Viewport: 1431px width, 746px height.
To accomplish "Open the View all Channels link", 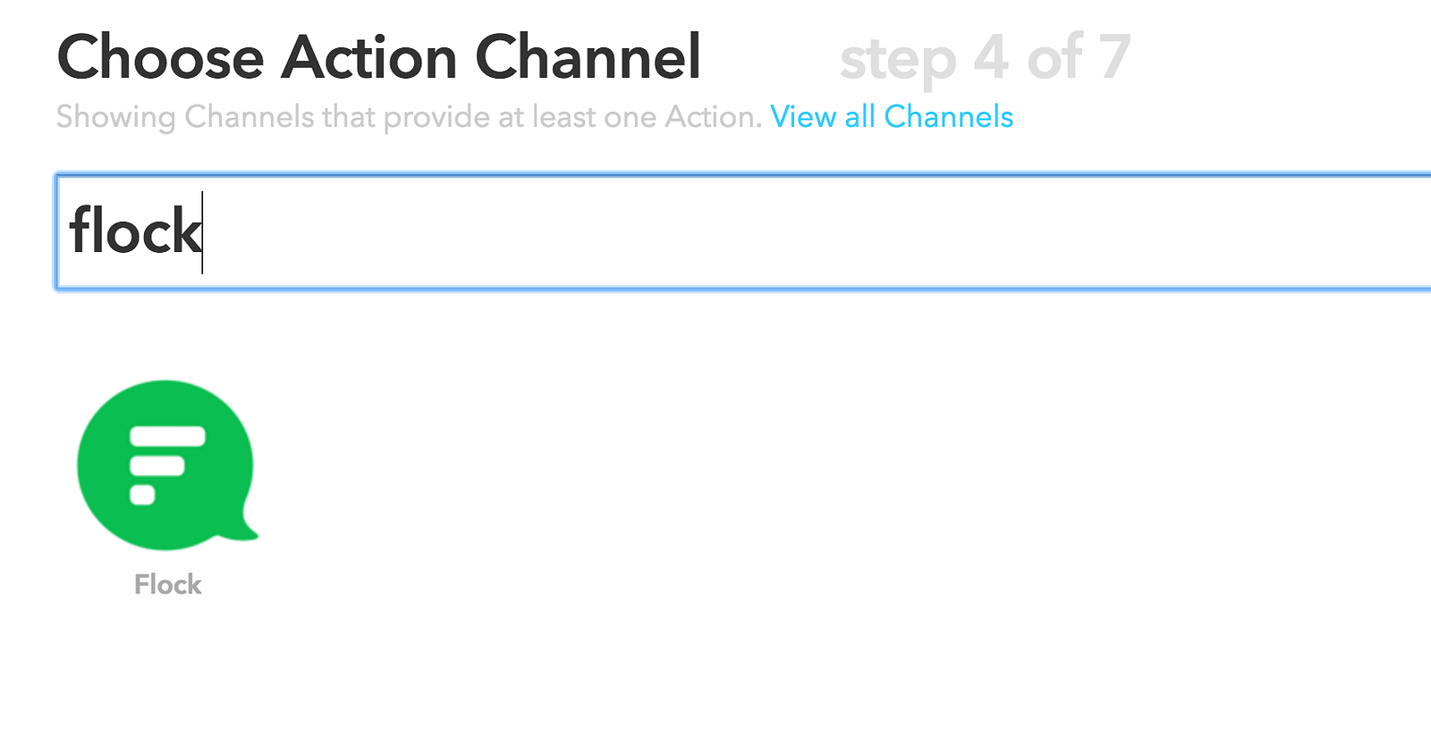I will point(891,117).
